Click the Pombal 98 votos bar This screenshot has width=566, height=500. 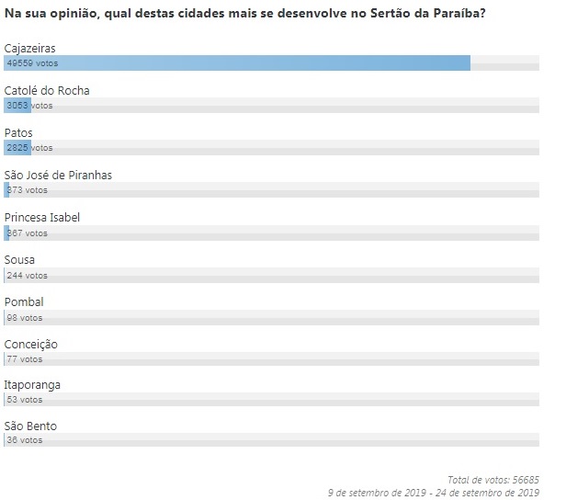tap(271, 317)
